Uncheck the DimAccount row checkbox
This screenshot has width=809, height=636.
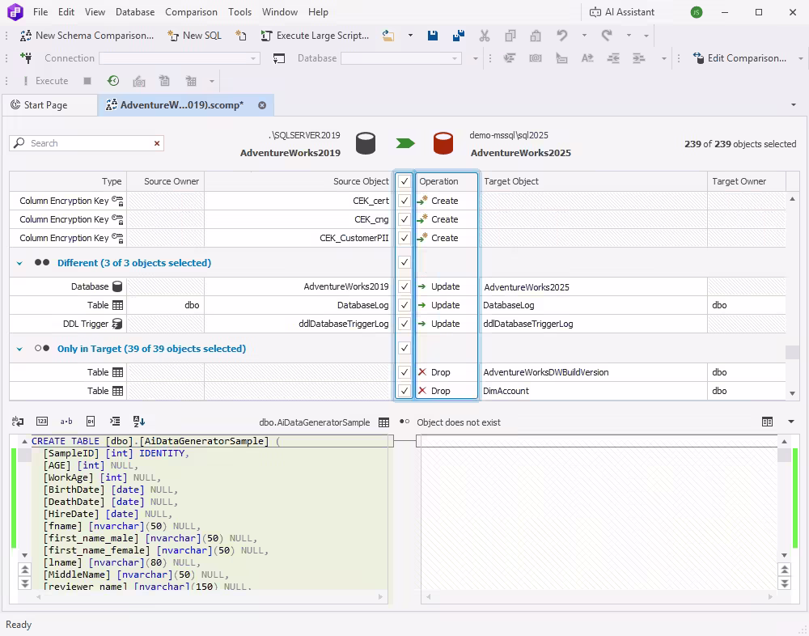[404, 391]
